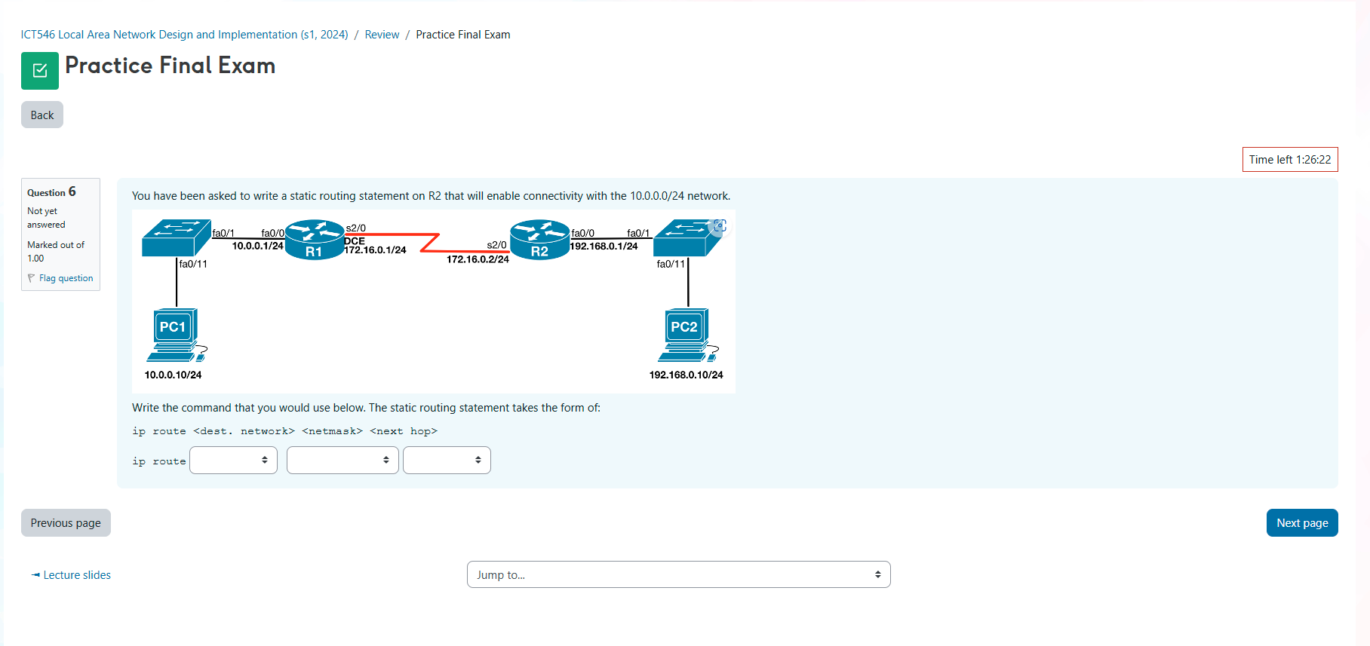Click the Practice Final Exam heading
The image size is (1370, 646).
click(170, 66)
